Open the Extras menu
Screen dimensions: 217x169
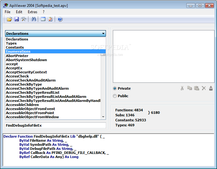(33, 12)
